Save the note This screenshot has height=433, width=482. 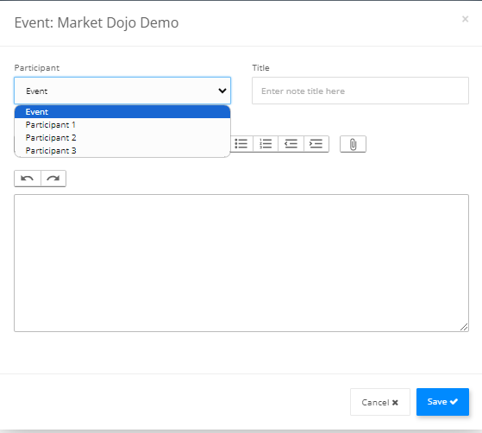click(442, 402)
